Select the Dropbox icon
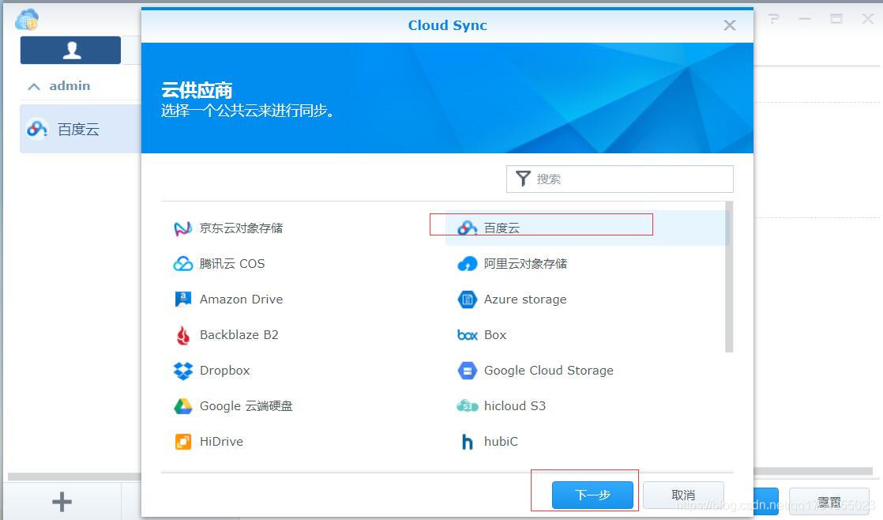This screenshot has width=883, height=520. [182, 370]
